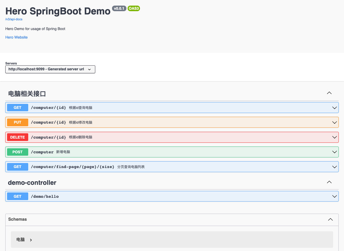
Task: Collapse the demo-controller section chevron
Action: (329, 182)
